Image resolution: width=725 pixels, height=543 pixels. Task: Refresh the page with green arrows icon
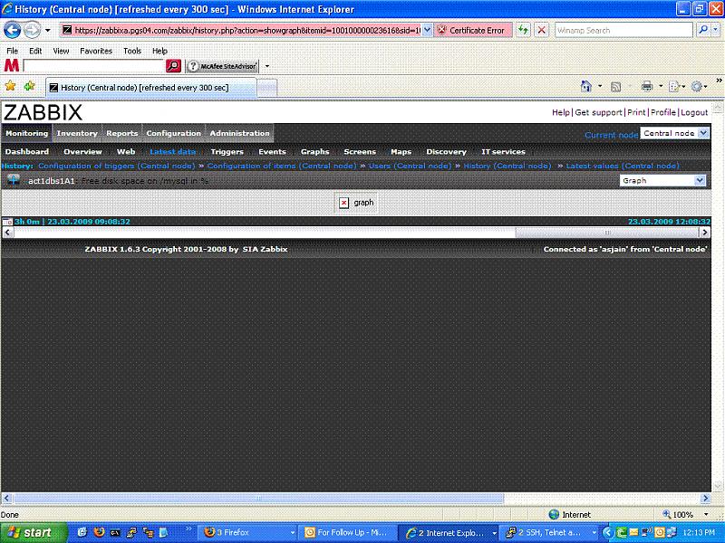coord(524,31)
